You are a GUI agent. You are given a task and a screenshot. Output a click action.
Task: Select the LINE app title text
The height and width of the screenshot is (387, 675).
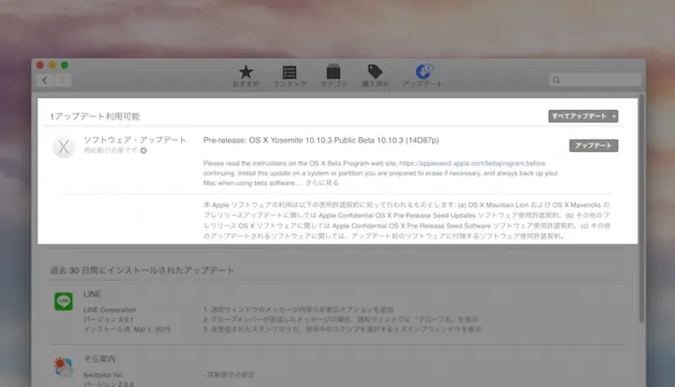(x=92, y=294)
